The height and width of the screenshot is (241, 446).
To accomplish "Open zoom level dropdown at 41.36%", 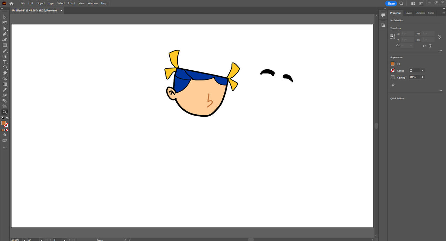I will 24,240.
